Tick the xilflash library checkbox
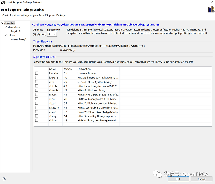The height and width of the screenshot is (184, 215). [x=37, y=86]
